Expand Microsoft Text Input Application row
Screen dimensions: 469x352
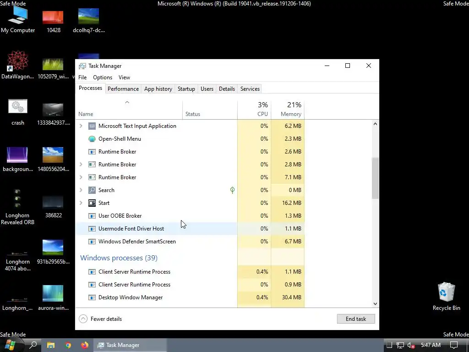81,126
